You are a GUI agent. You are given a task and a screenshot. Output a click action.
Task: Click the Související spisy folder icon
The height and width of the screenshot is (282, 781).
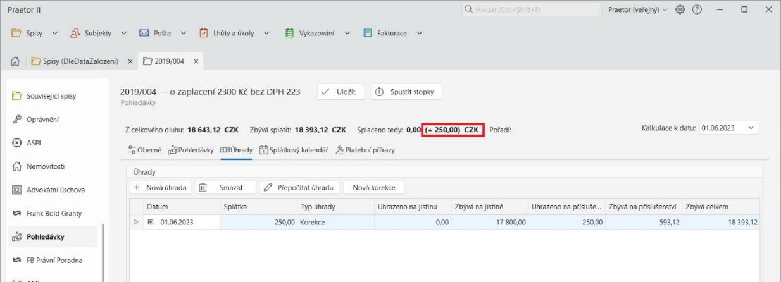[x=16, y=96]
